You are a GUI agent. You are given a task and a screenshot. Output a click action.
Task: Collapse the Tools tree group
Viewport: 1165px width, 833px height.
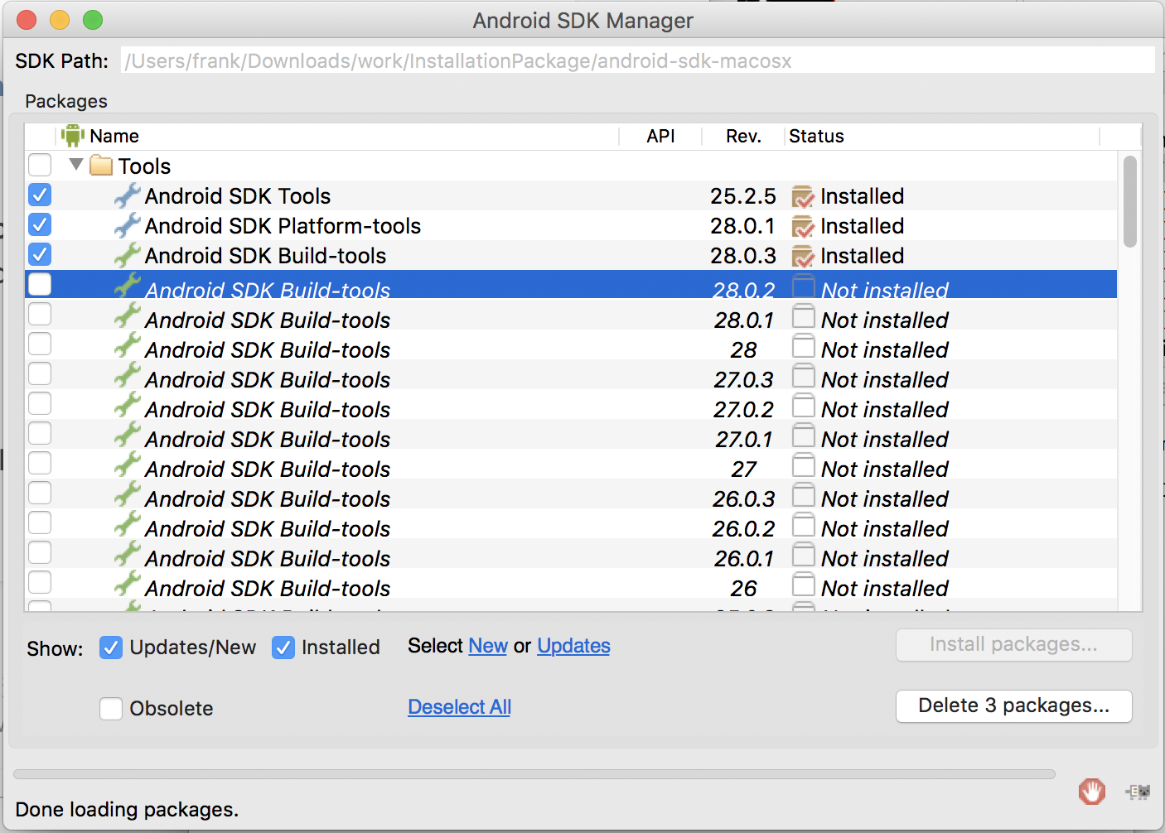[76, 165]
